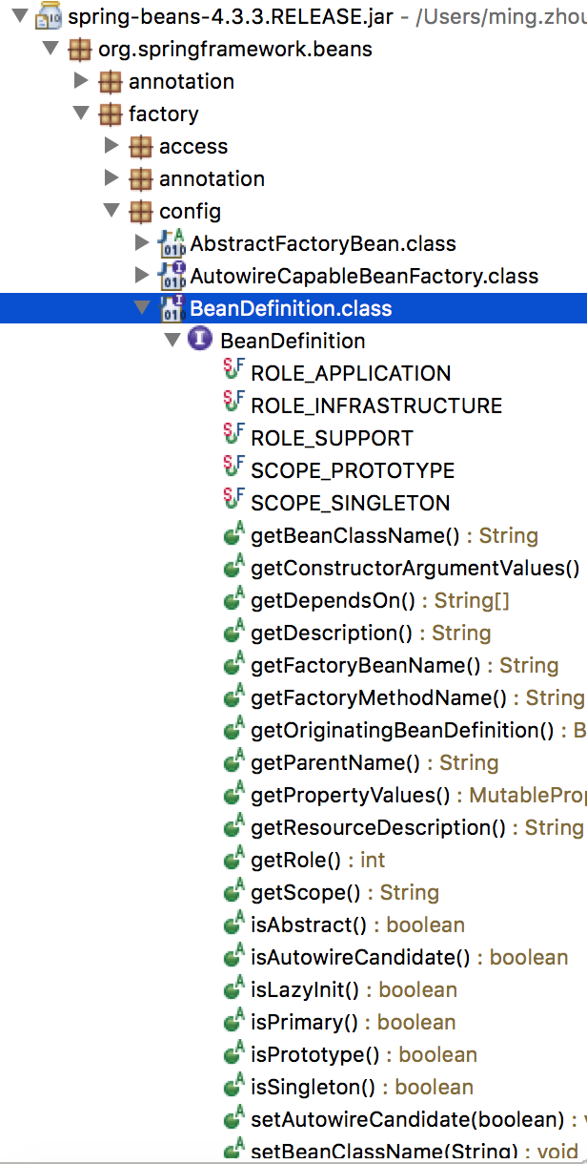
Task: Click the getBeanClassName abstract method icon
Action: [x=233, y=535]
